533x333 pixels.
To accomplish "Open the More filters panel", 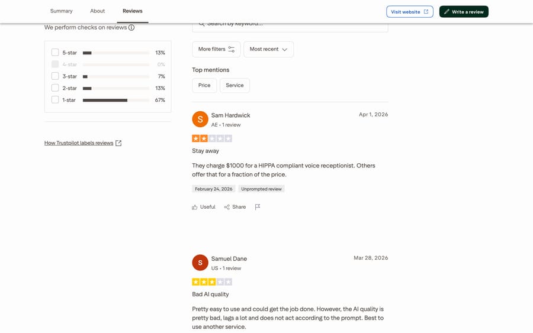I will (216, 49).
